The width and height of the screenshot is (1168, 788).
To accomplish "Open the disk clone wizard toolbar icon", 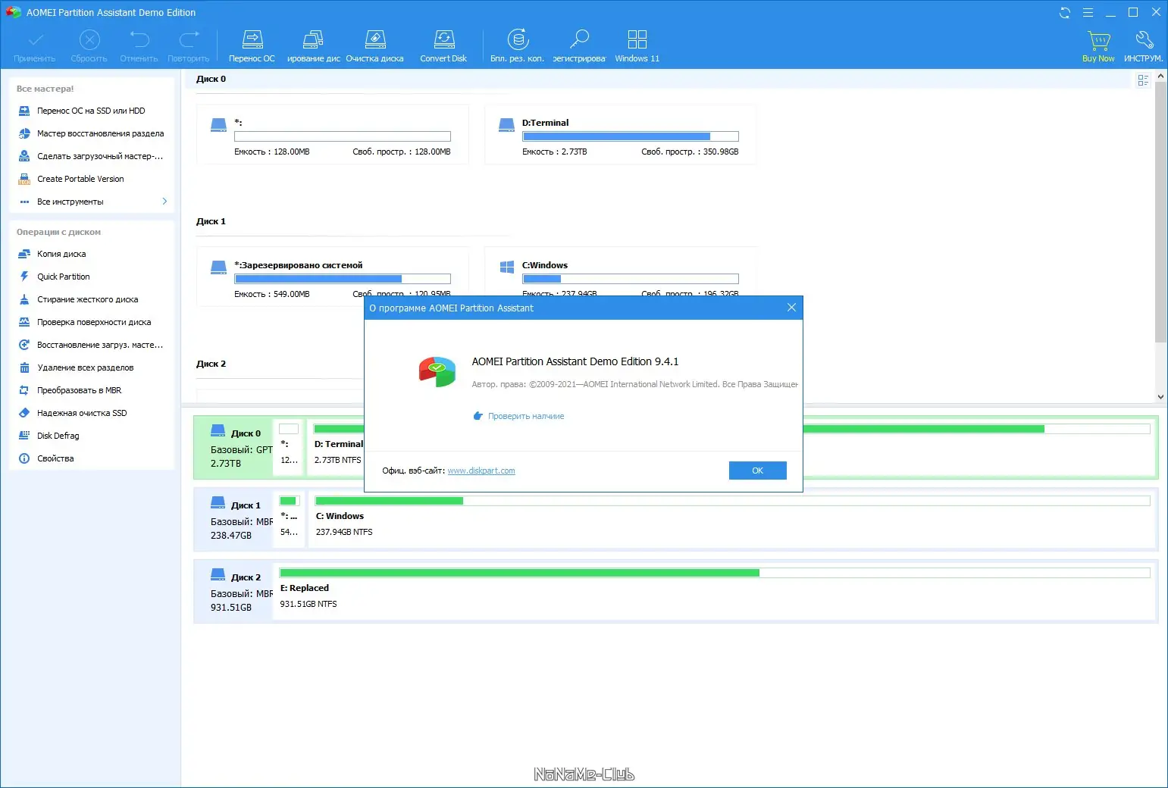I will [314, 46].
